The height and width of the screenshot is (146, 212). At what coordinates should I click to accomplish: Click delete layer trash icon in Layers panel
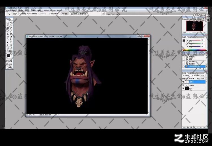coord(204,127)
